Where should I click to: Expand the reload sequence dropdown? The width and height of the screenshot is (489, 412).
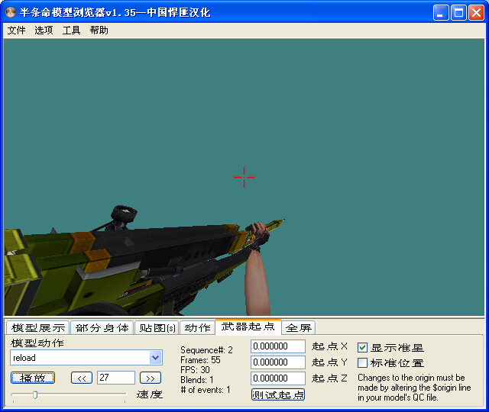155,358
